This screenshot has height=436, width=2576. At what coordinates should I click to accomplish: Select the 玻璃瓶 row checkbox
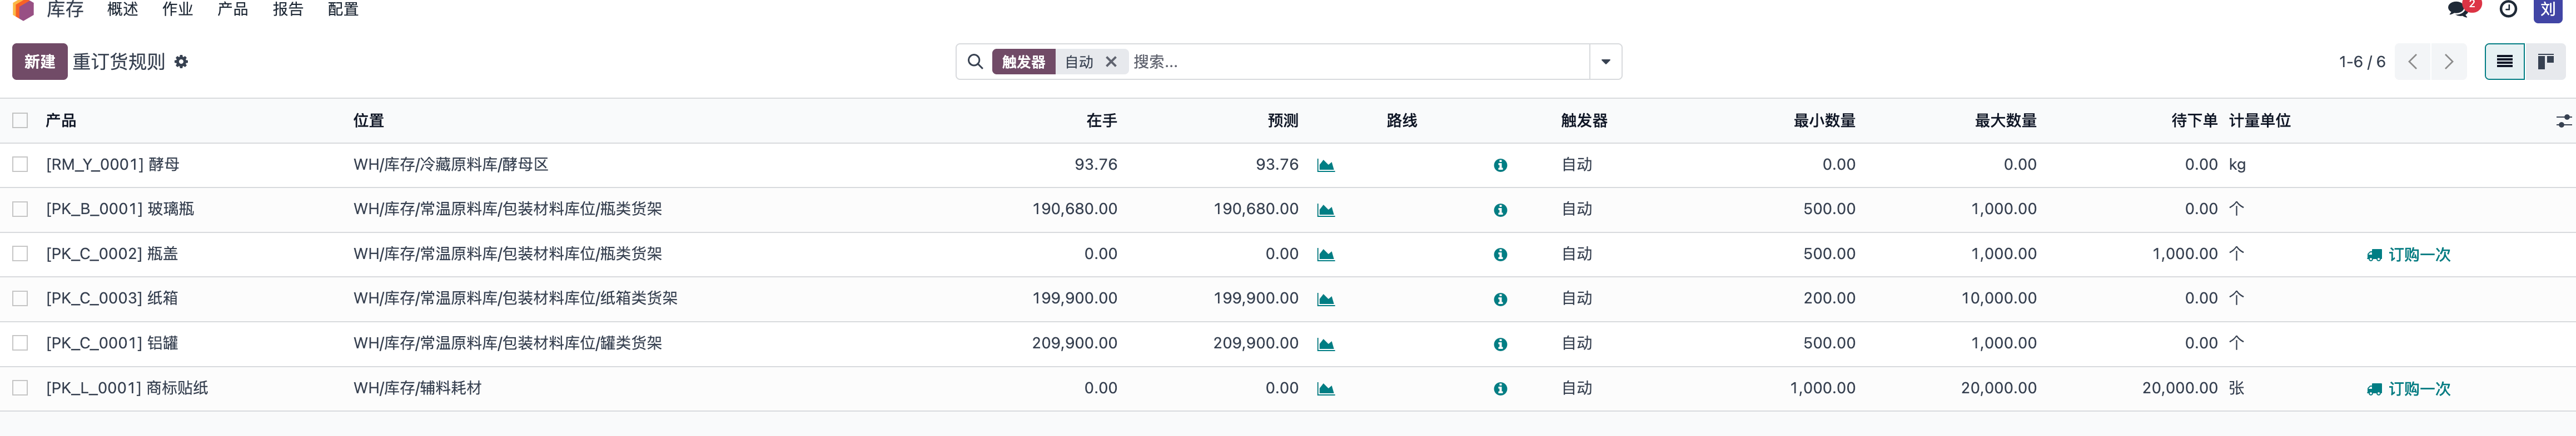(20, 210)
